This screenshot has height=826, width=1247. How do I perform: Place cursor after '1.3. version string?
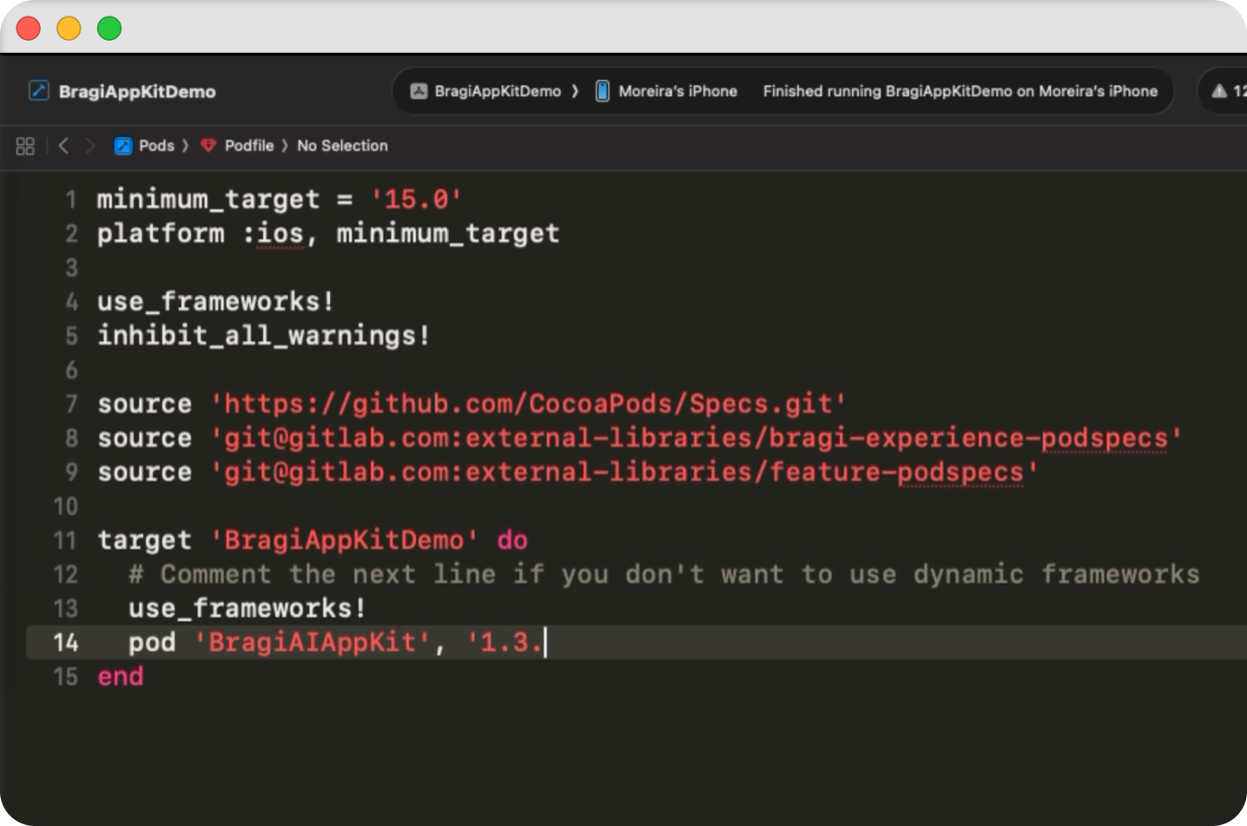(x=544, y=642)
